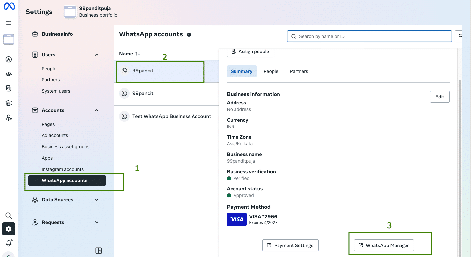This screenshot has height=257, width=471.
Task: Open Partners under Users in sidebar
Action: coord(51,80)
